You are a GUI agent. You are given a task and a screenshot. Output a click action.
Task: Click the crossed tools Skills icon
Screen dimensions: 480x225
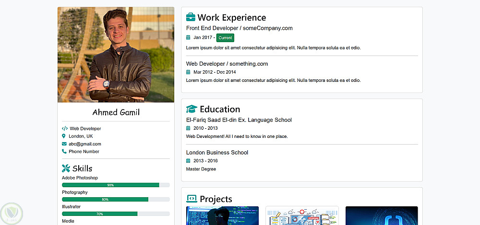[x=66, y=169]
